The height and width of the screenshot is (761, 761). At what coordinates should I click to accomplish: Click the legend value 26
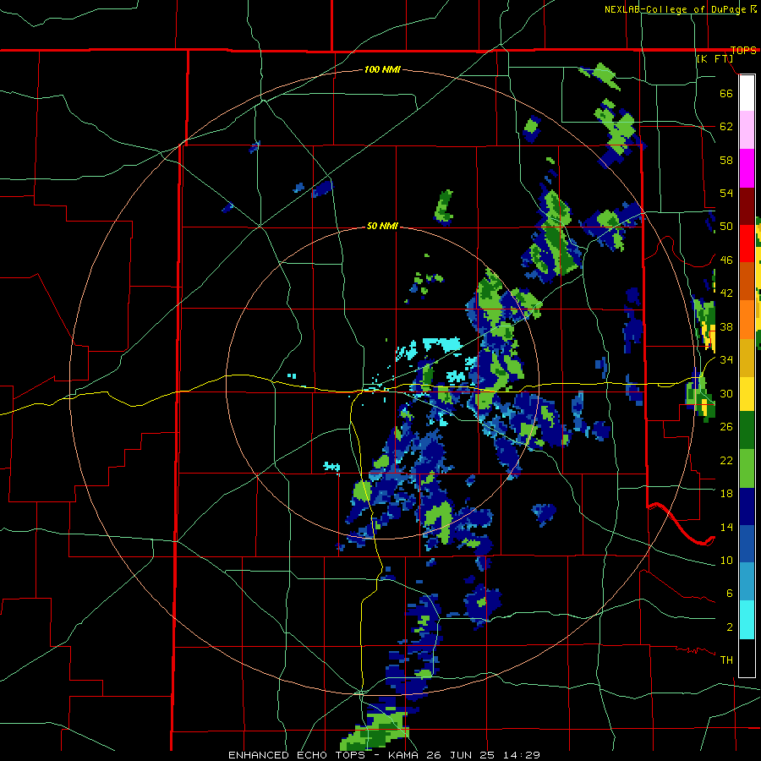tap(726, 427)
